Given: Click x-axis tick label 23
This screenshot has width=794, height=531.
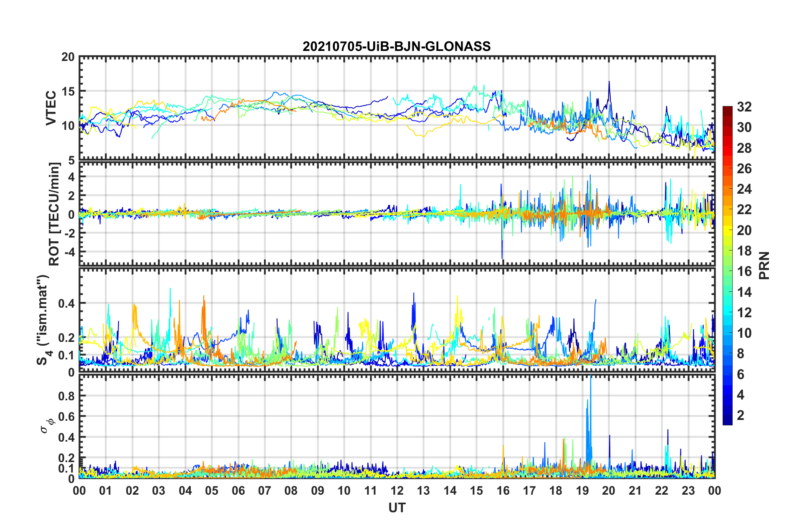Looking at the screenshot, I should point(688,491).
